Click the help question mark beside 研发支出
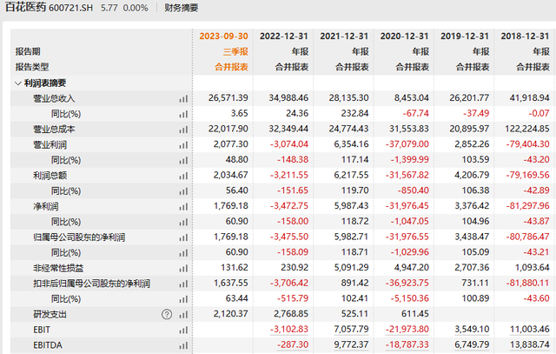Image resolution: width=556 pixels, height=354 pixels. 167,314
